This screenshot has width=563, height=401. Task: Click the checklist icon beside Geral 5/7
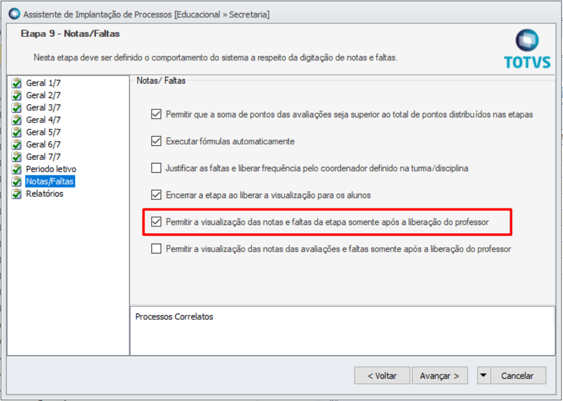coord(17,132)
